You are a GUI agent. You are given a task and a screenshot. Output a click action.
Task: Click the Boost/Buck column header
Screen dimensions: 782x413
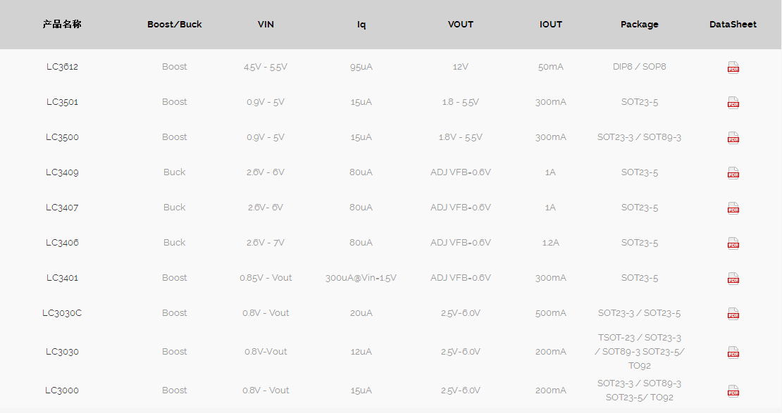[175, 25]
